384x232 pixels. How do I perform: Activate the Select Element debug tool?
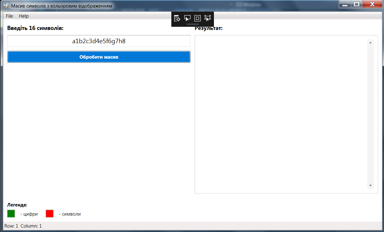click(x=187, y=18)
